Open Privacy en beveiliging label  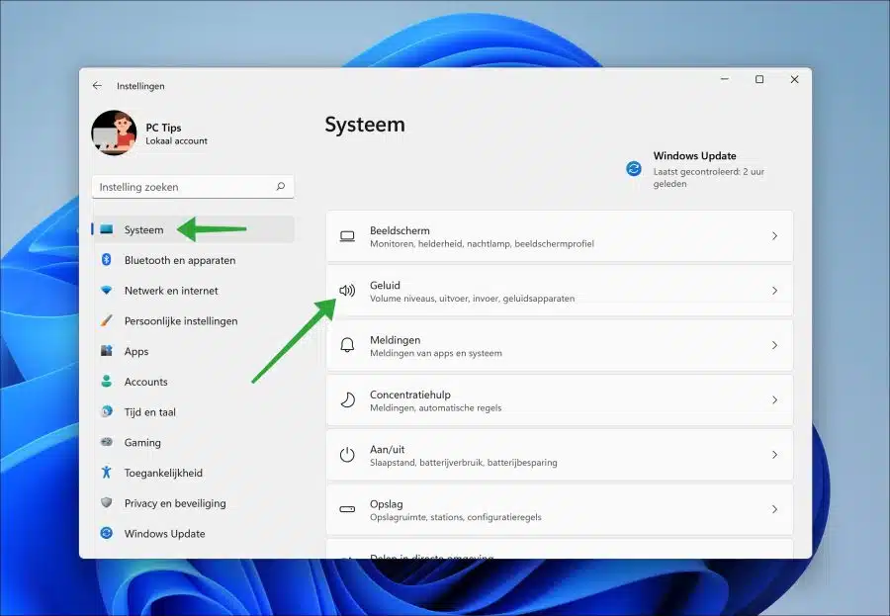[175, 503]
